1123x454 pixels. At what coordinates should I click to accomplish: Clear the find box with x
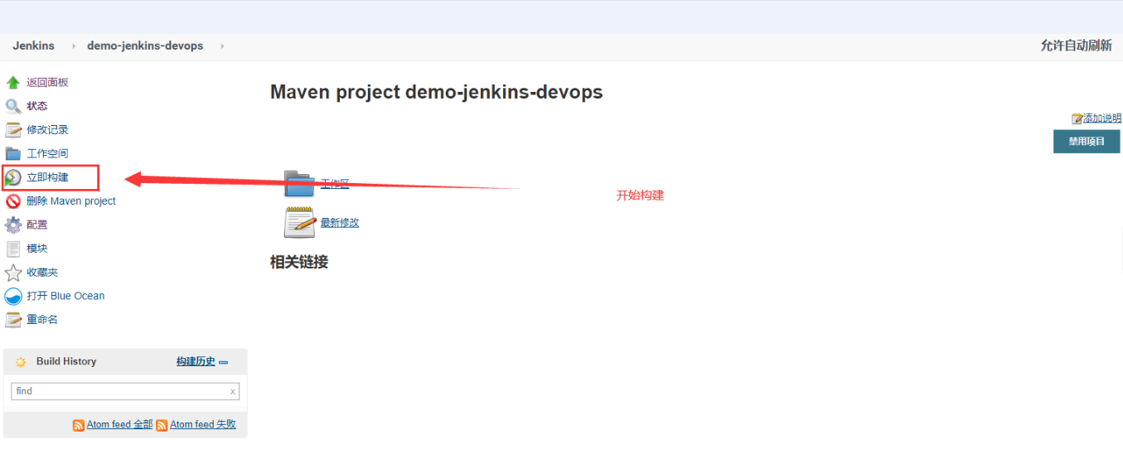[x=233, y=391]
